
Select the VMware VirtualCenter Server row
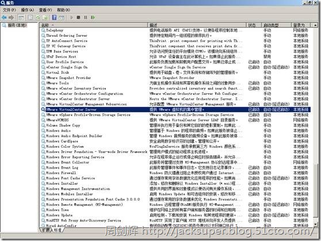pos(175,109)
